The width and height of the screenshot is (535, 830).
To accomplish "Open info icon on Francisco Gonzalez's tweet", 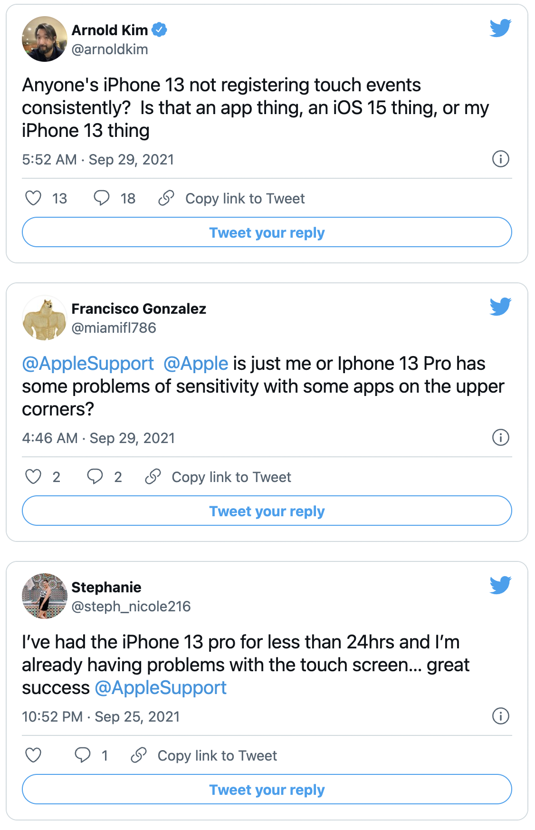I will 500,437.
